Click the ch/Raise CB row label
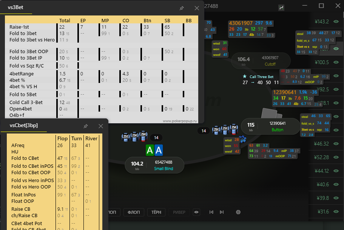344x230 pixels. point(24,215)
